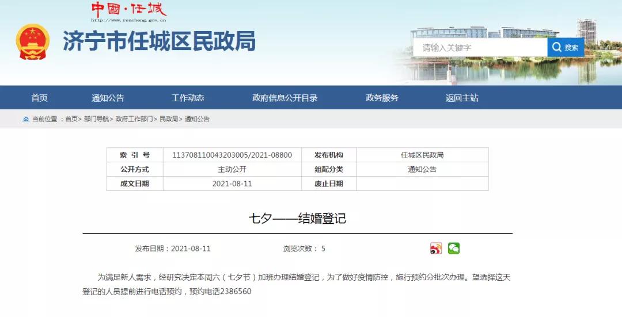The width and height of the screenshot is (622, 317).
Task: Open 政府信息公开目录 menu item
Action: (x=285, y=98)
